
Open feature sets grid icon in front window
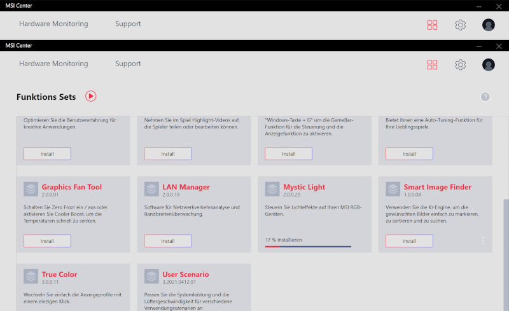(x=432, y=65)
